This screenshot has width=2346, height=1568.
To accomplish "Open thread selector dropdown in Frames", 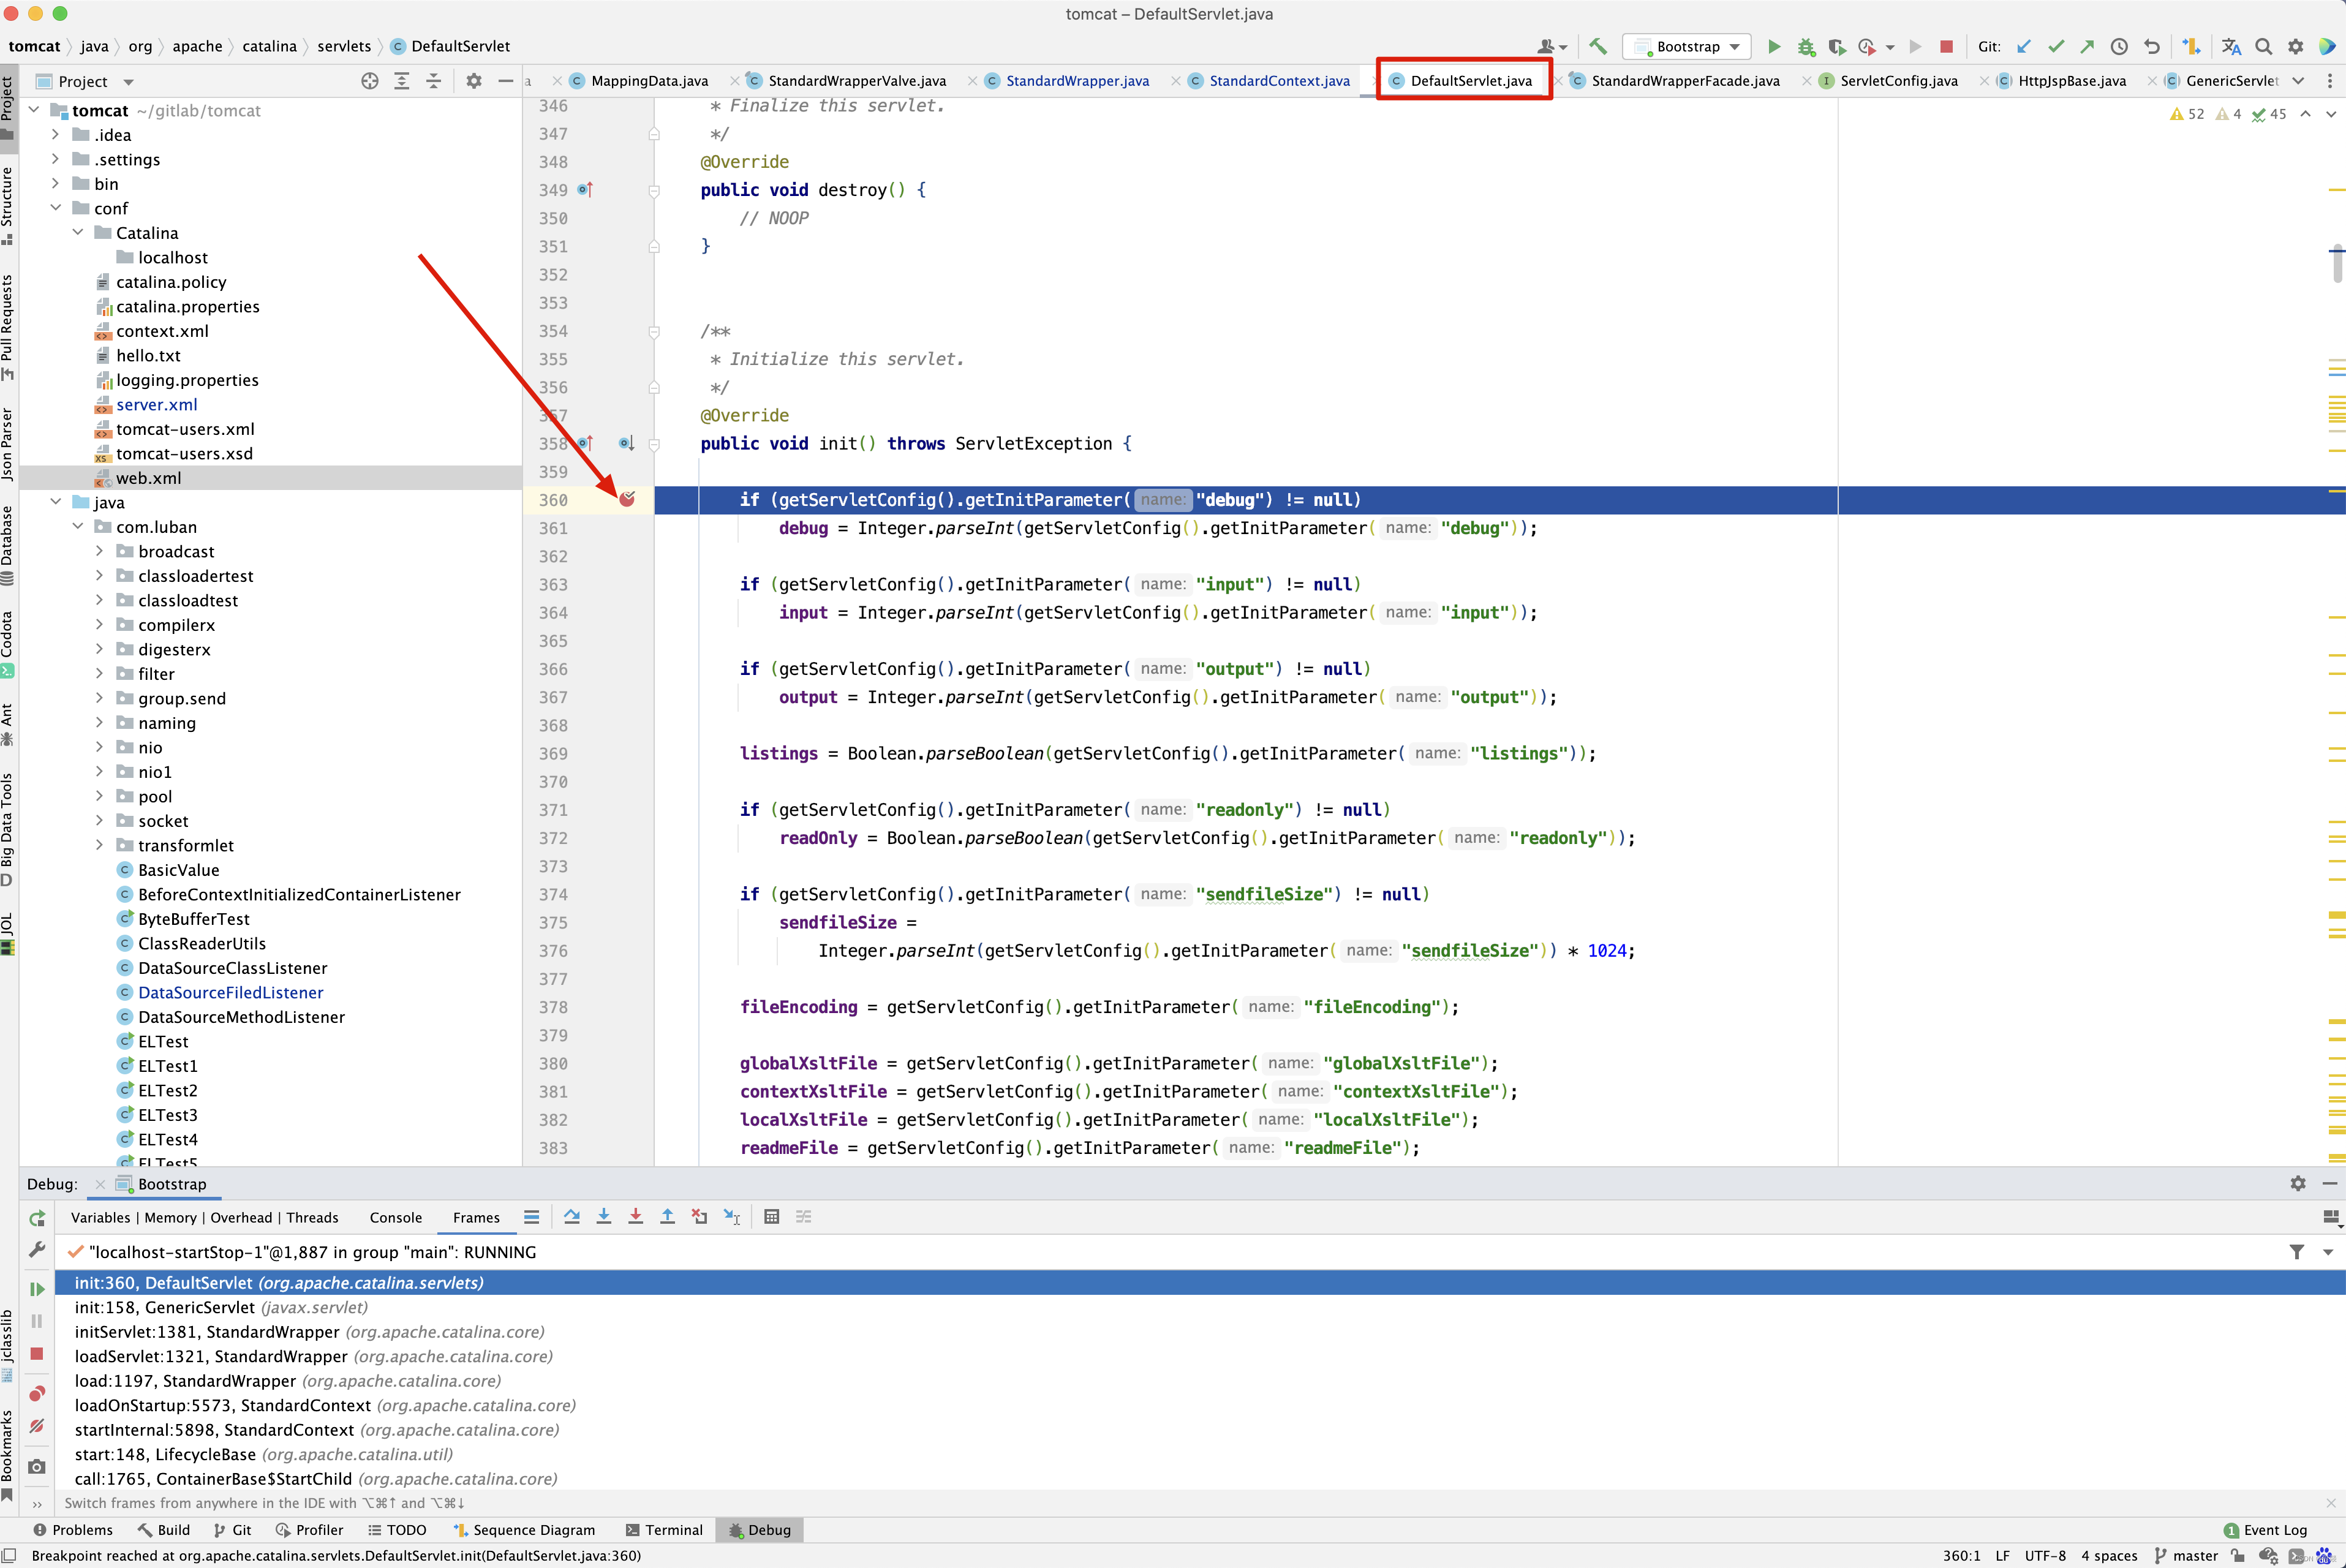I will (2328, 1252).
